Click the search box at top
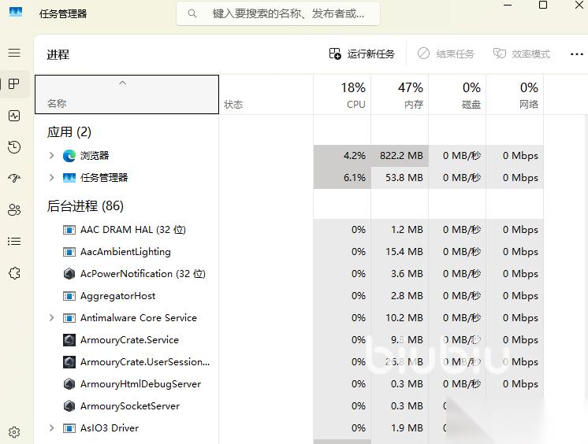 pos(277,13)
